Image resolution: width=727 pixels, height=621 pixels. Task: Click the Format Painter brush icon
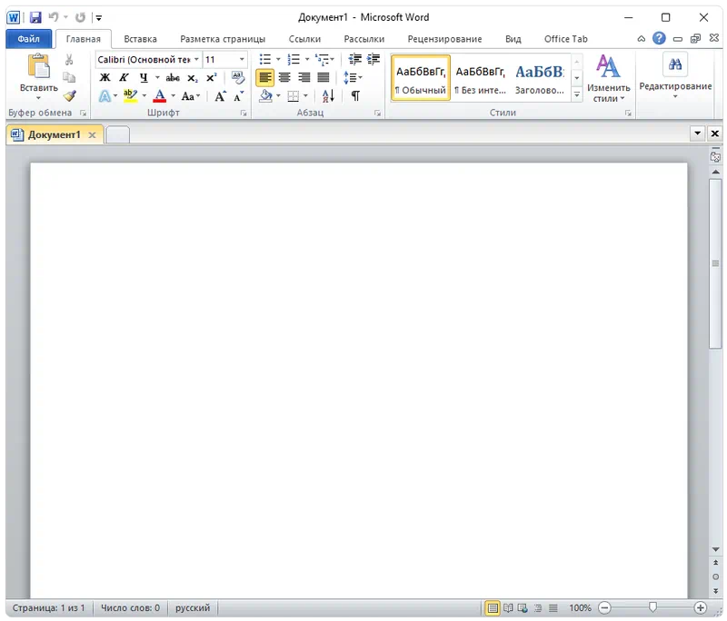click(x=69, y=95)
